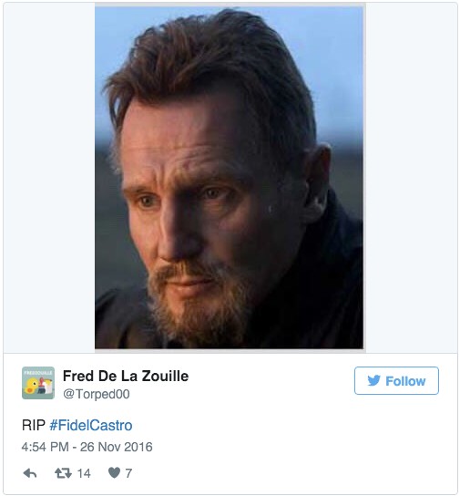Click the like count 7
This screenshot has width=460, height=496.
(128, 473)
